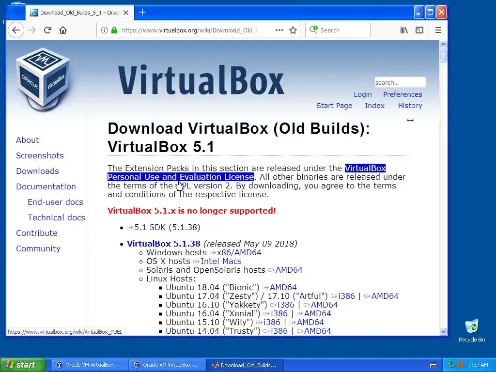Viewport: 496px width, 372px height.
Task: Click the browser Back arrow button
Action: 16,30
